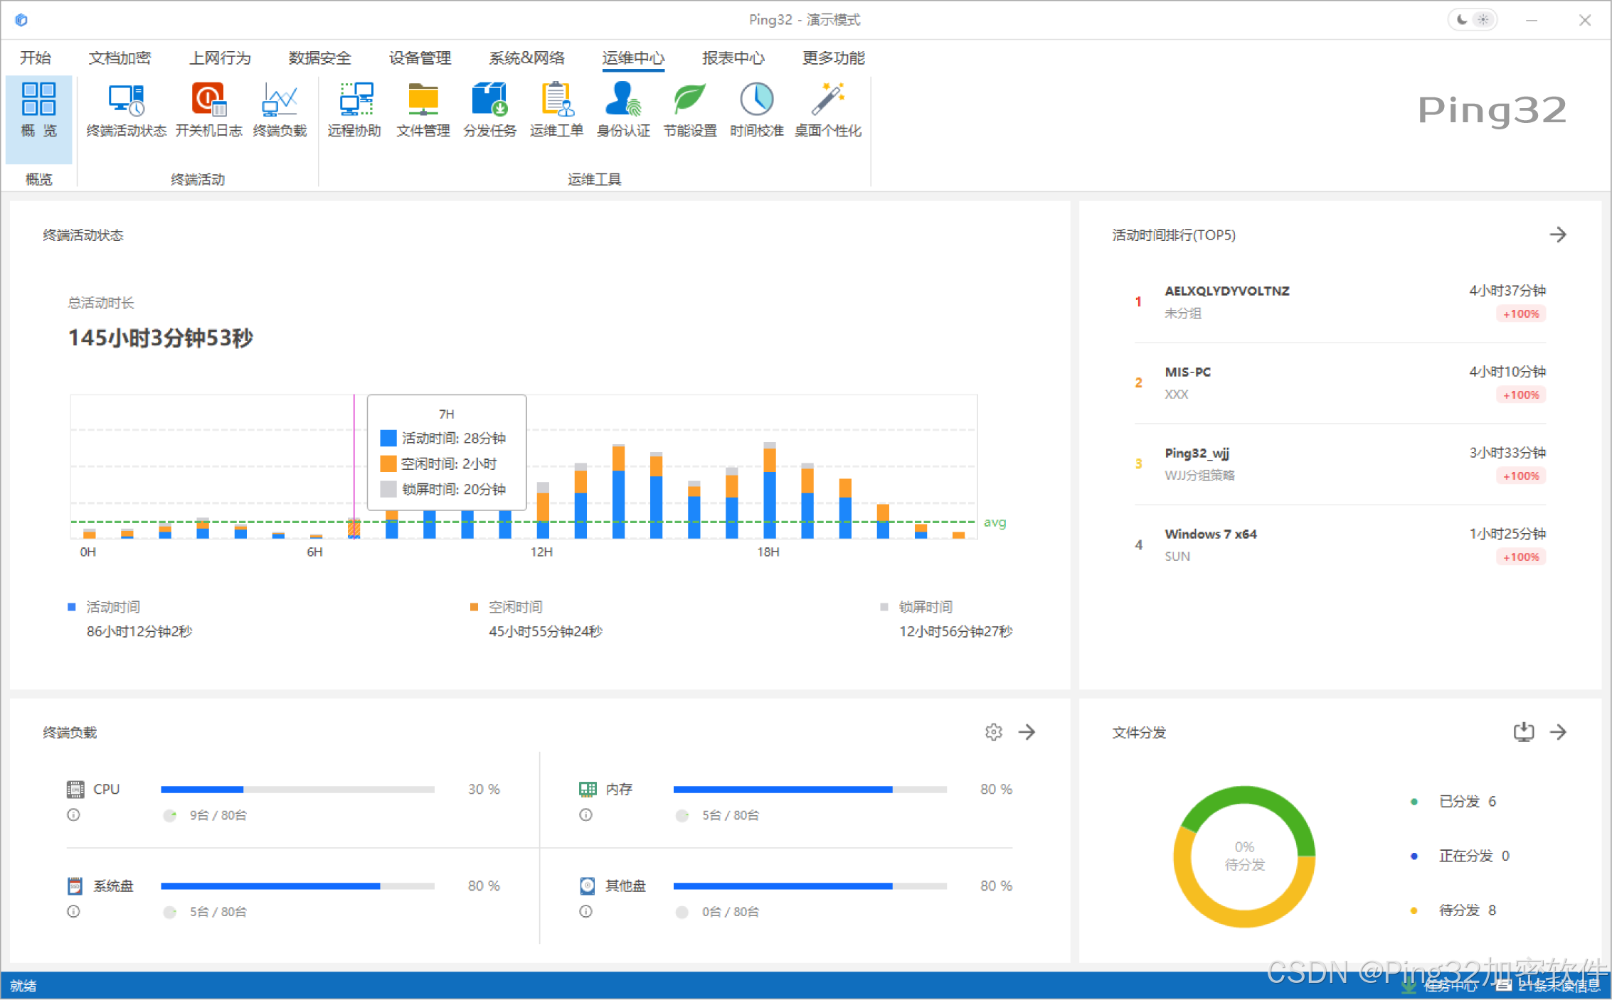Click the CPU load progress bar
The image size is (1612, 1000).
click(x=297, y=790)
